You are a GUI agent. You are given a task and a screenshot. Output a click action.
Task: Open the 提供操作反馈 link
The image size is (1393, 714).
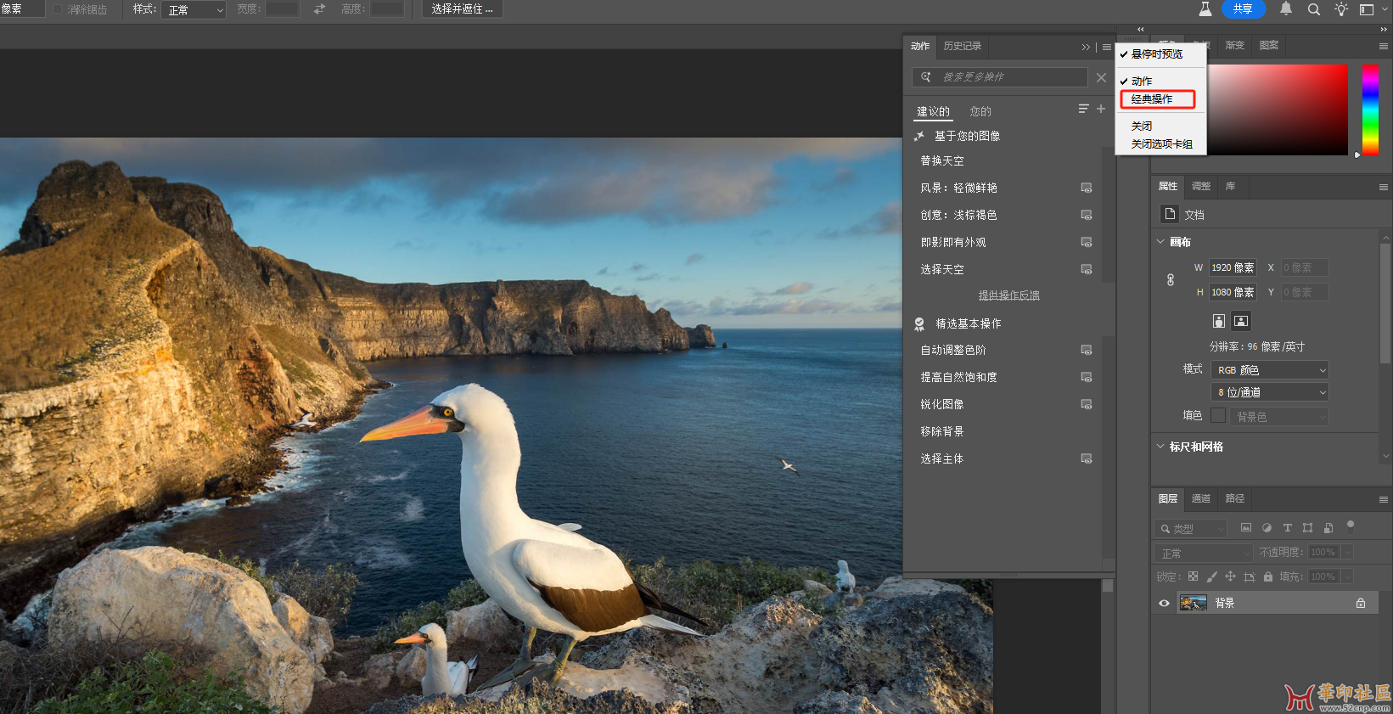click(1008, 295)
